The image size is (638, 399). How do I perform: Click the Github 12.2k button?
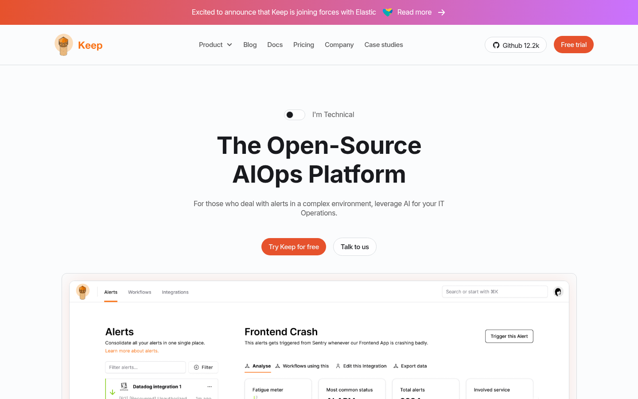pyautogui.click(x=516, y=45)
